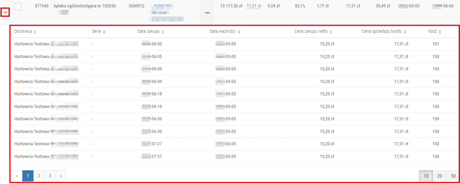Sort by Data ważności column arrows
This screenshot has height=184, width=460.
[x=239, y=32]
